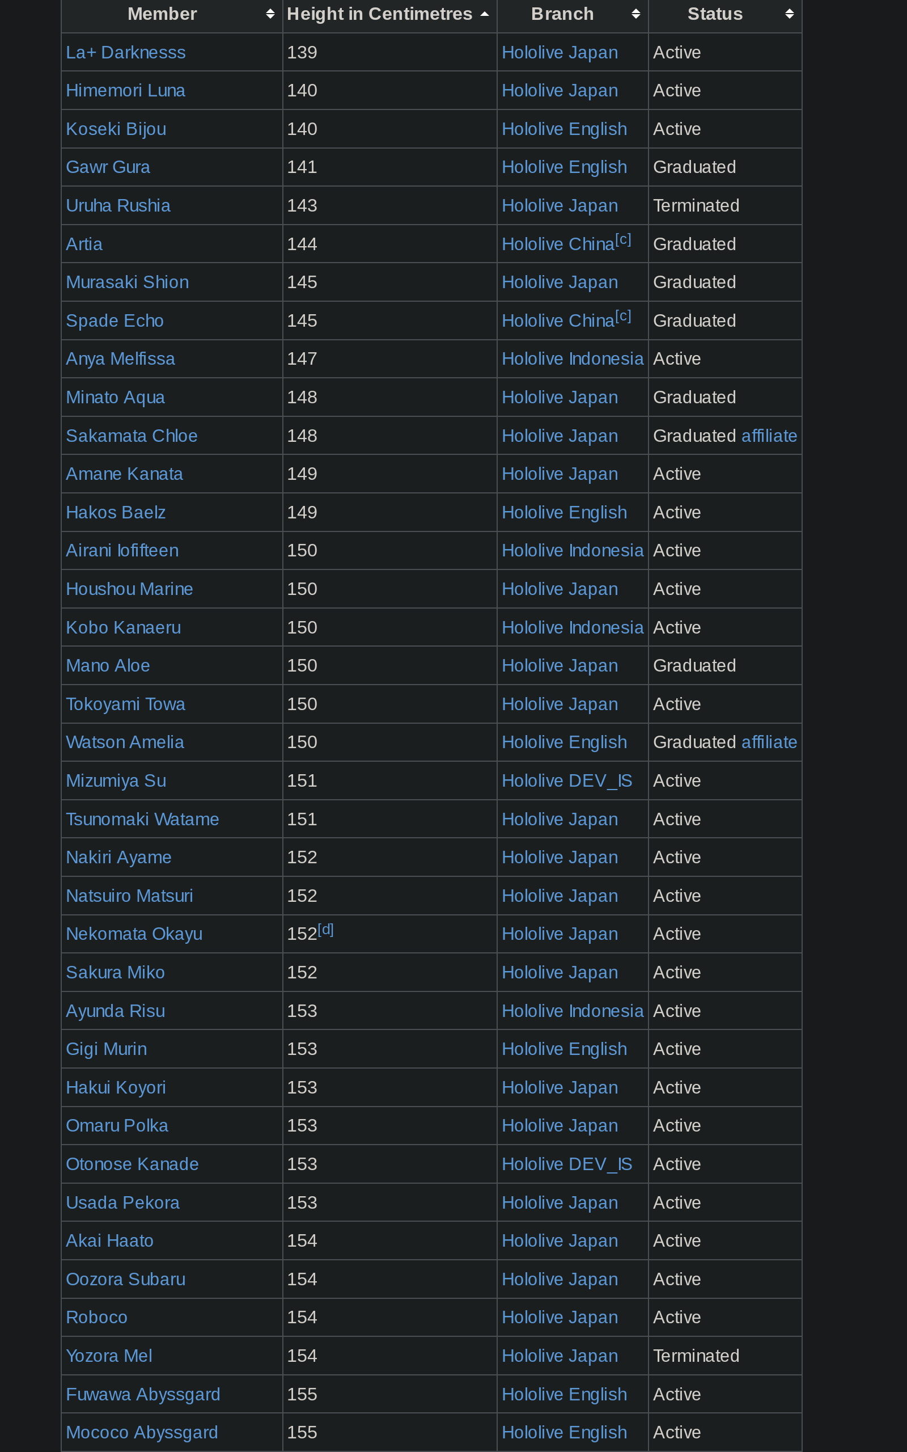This screenshot has height=1452, width=907.
Task: Open Hololive Japan link in Yozora Mel's row
Action: click(x=559, y=1356)
